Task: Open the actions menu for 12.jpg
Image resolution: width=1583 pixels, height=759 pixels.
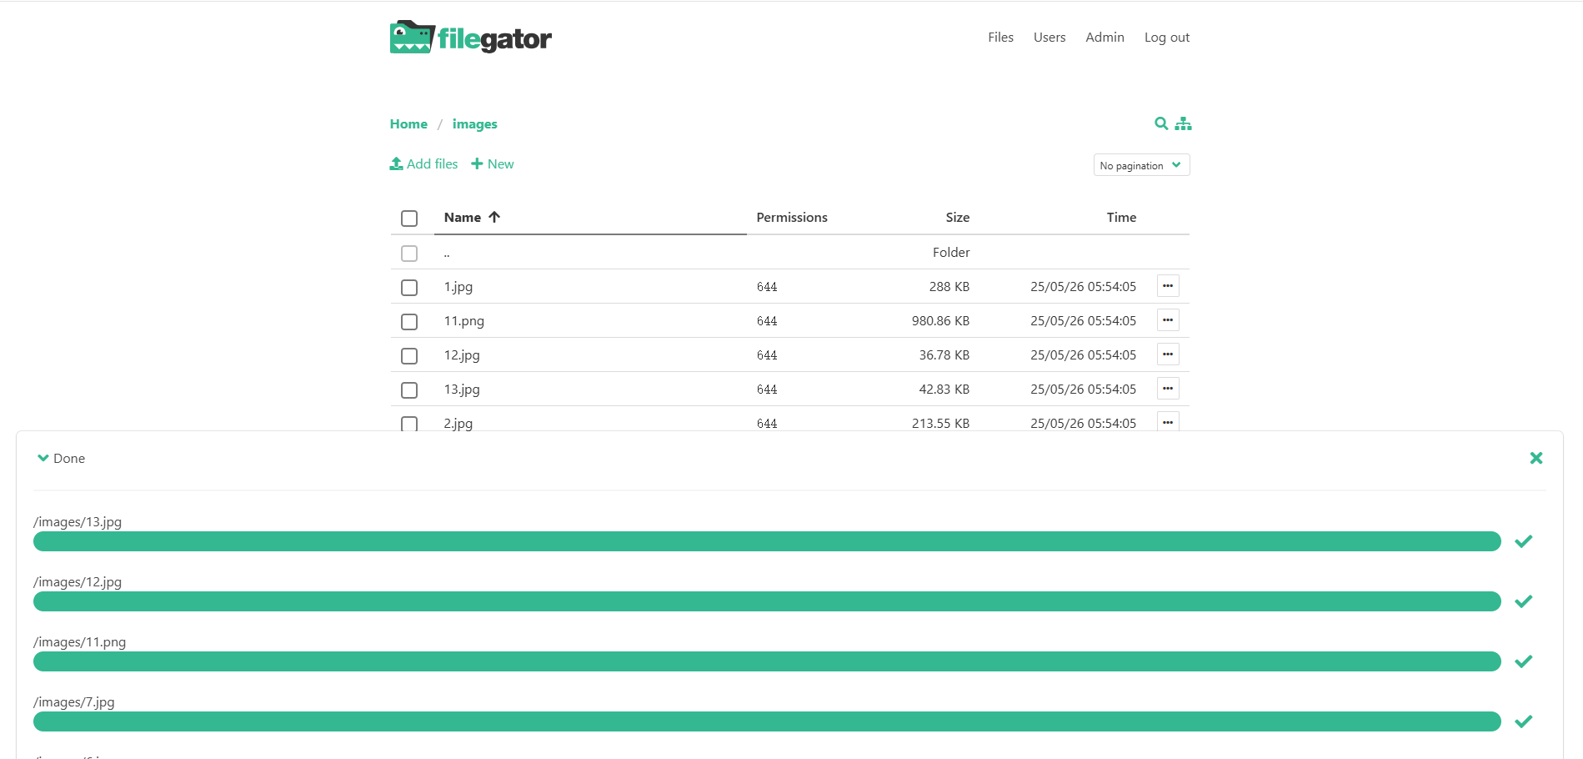Action: 1167,354
